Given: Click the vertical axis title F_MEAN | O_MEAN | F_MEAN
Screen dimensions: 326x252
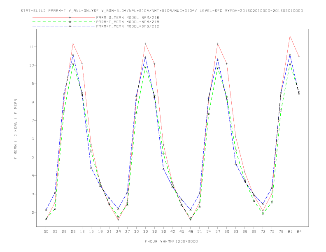Looking at the screenshot, I should 16,129.
